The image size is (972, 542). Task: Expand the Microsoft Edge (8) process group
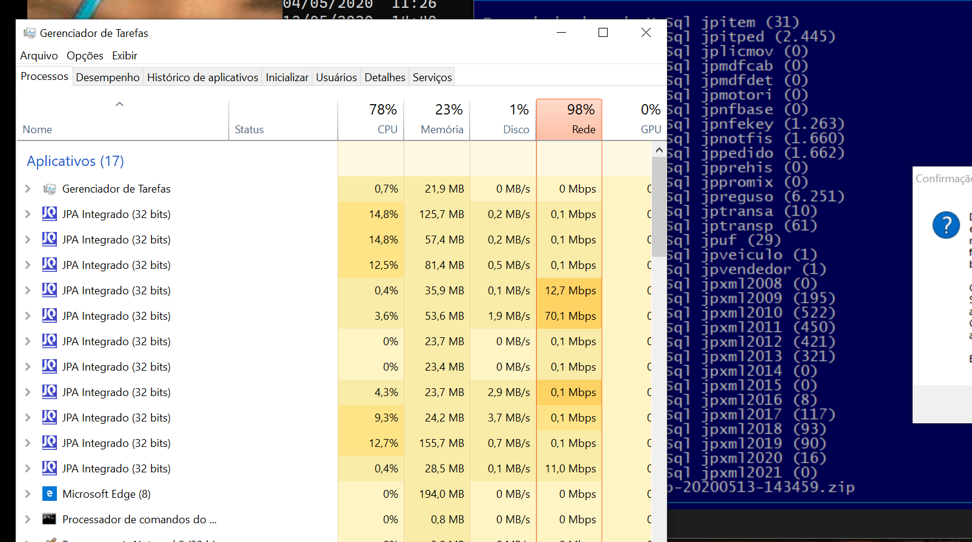(28, 494)
